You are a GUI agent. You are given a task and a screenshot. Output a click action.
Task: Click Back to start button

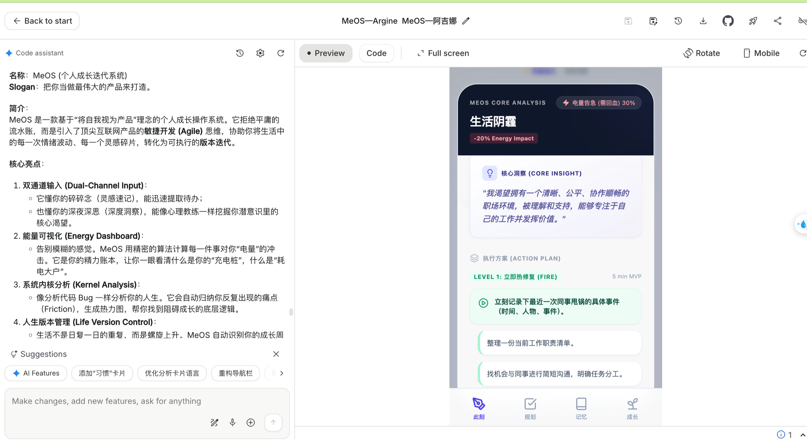click(x=42, y=21)
